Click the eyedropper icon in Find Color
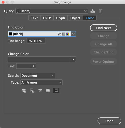 (59, 34)
